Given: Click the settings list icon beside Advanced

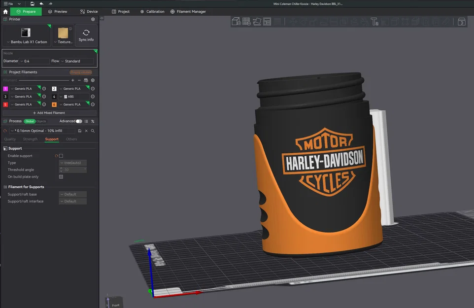Looking at the screenshot, I should pos(86,121).
